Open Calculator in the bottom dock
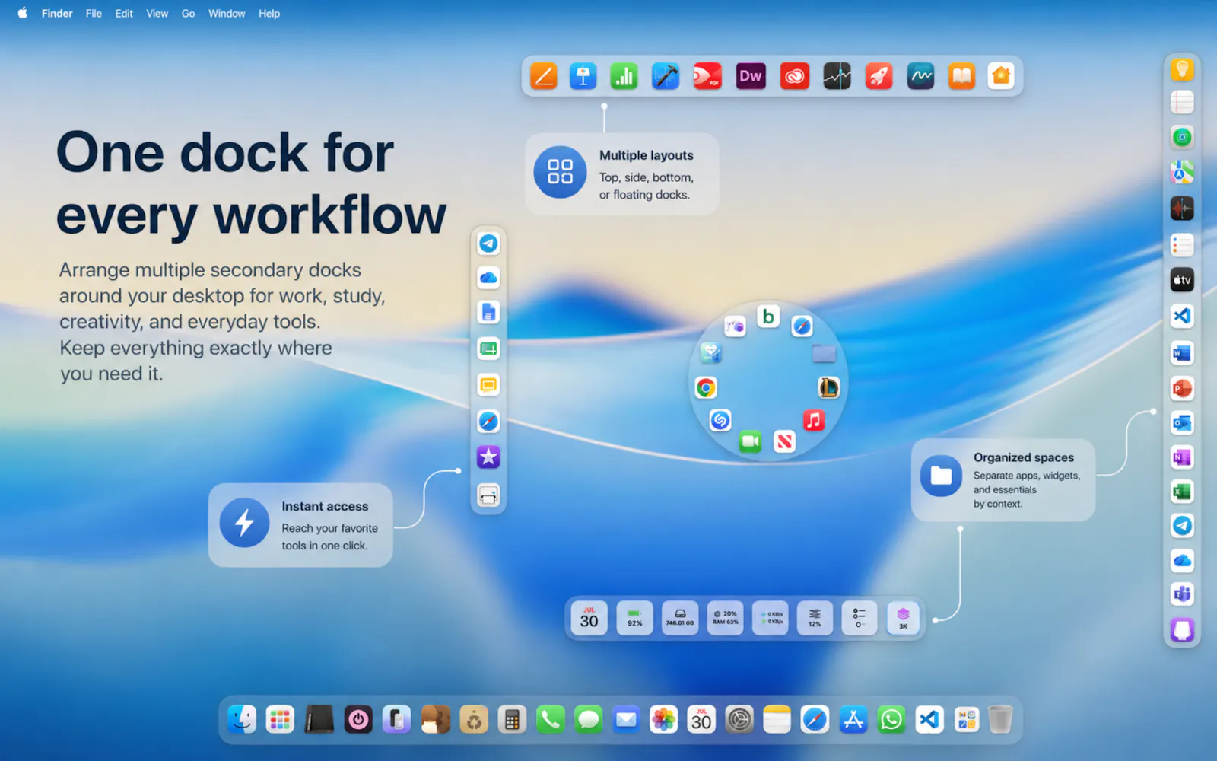This screenshot has width=1217, height=761. click(512, 719)
